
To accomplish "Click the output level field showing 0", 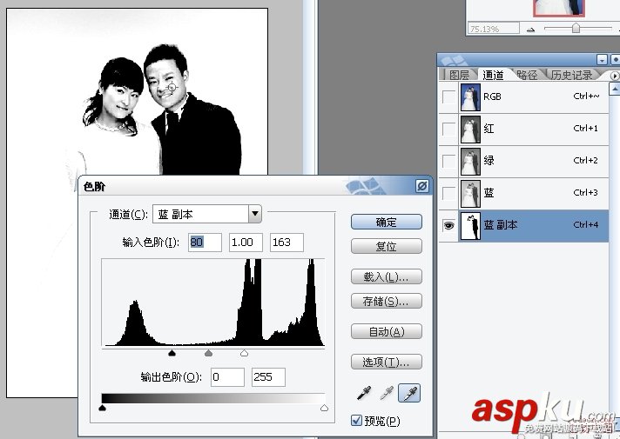I will click(227, 377).
